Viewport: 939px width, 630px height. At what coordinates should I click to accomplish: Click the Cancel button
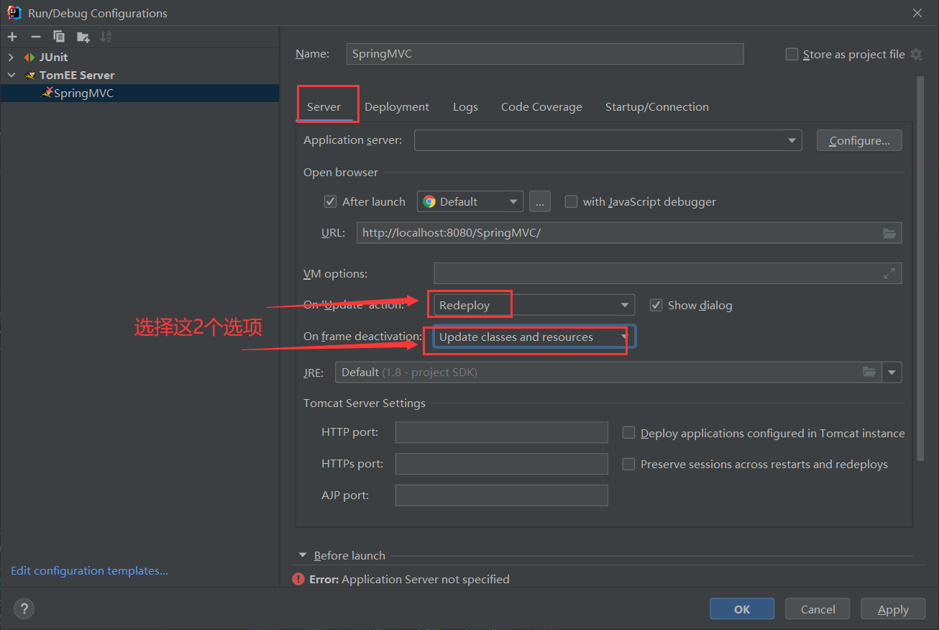pos(817,608)
